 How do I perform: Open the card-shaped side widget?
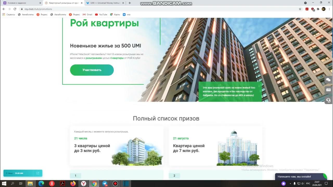click(x=328, y=90)
